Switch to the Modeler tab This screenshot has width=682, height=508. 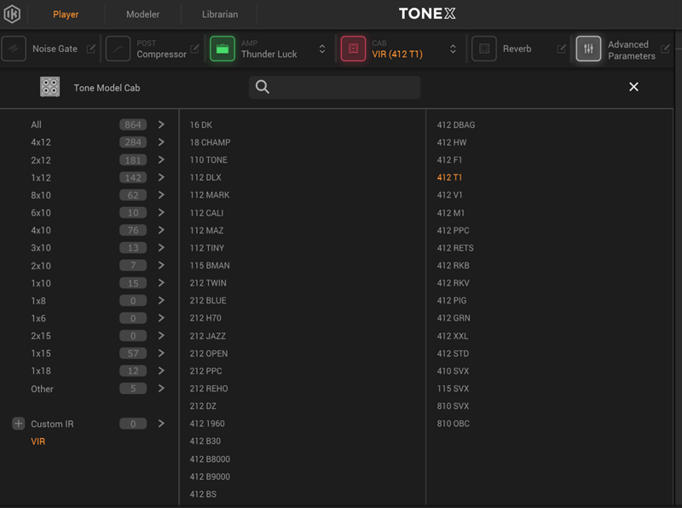142,14
